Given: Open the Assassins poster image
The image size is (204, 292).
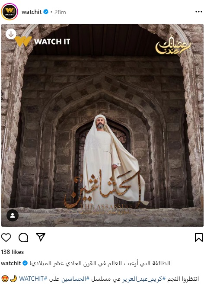Looking at the screenshot, I should point(102,125).
